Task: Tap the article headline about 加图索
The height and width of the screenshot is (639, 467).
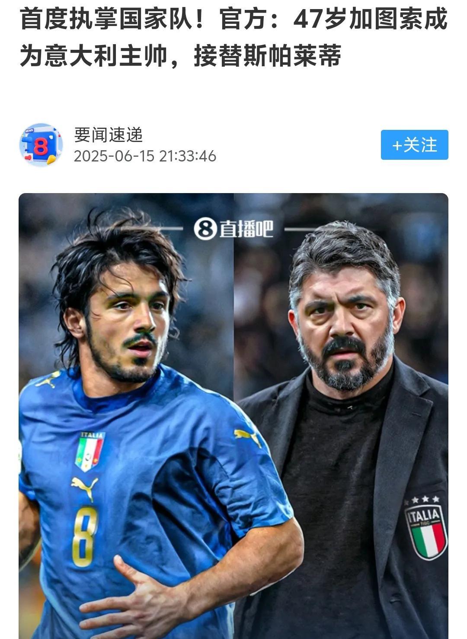Action: [233, 38]
